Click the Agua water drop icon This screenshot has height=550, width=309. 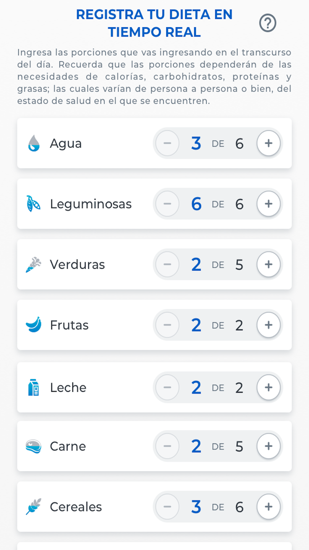click(x=34, y=143)
